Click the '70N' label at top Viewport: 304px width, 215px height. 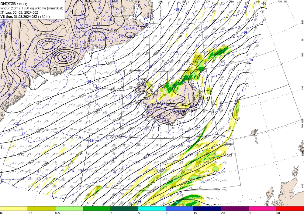pos(280,2)
